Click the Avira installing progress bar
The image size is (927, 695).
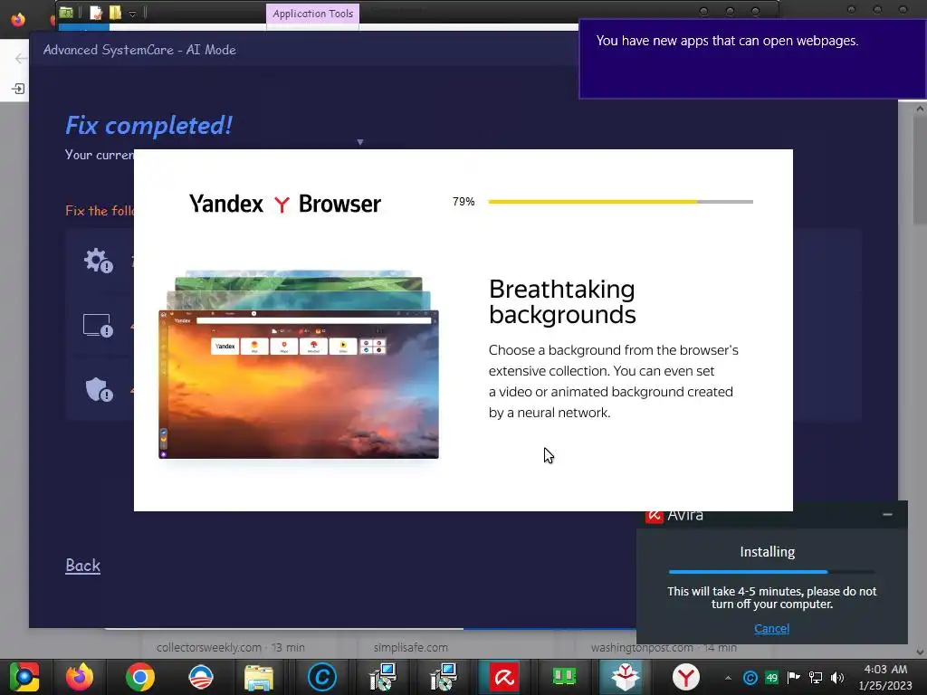[771, 572]
